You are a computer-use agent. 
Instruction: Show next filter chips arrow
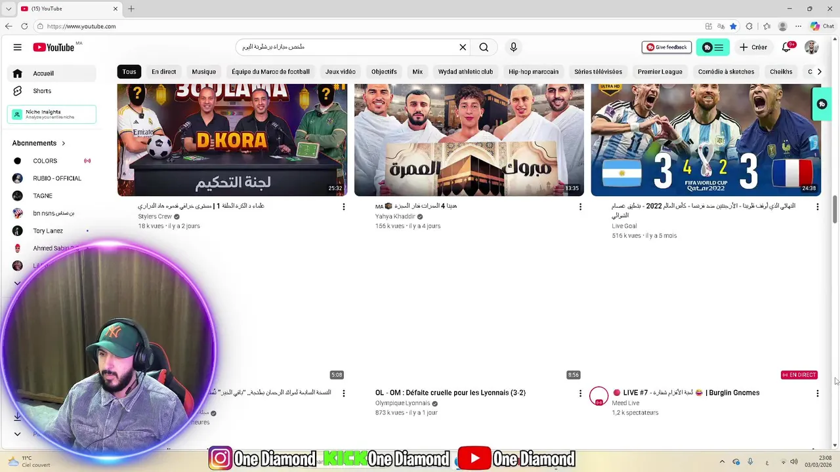819,71
